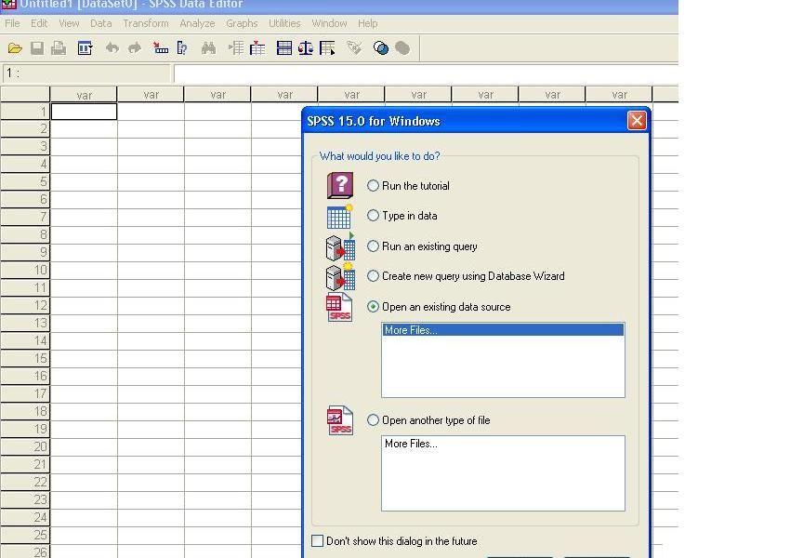790x558 pixels.
Task: Choose Run an existing query option
Action: click(373, 246)
